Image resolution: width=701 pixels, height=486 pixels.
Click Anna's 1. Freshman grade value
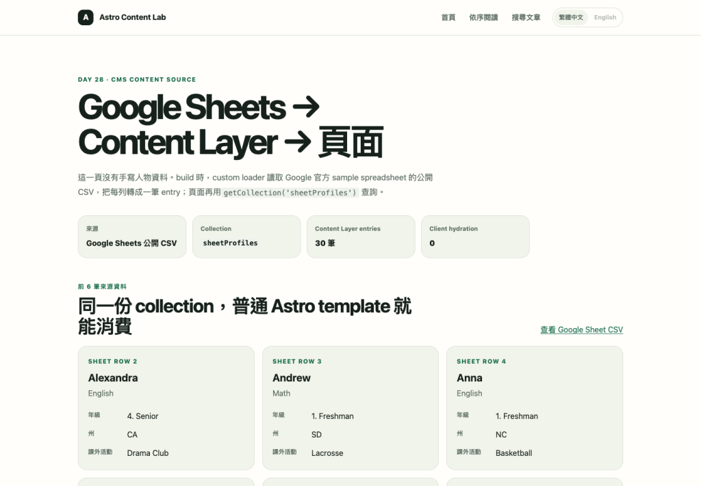tap(517, 416)
